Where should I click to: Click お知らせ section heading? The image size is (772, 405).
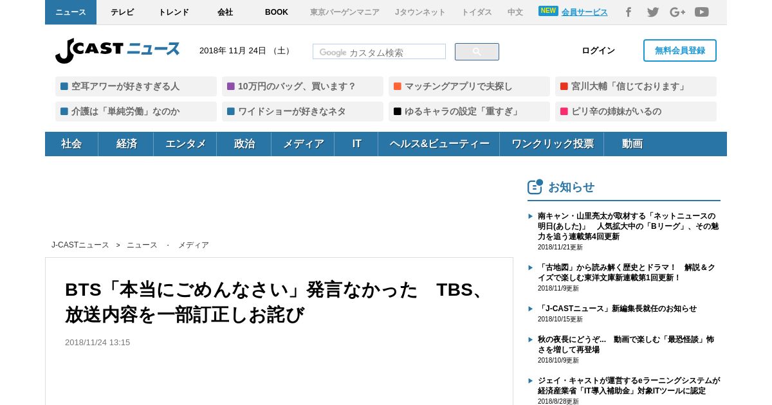click(571, 187)
